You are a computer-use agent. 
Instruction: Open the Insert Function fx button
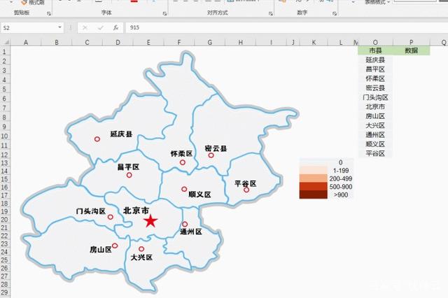[115, 28]
